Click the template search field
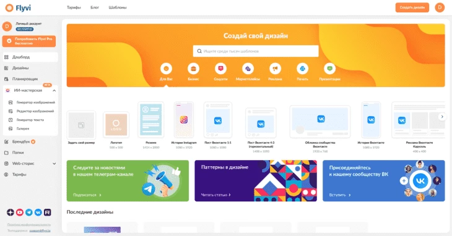452x236 pixels. [x=256, y=51]
